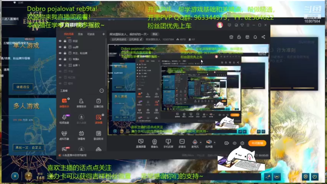Click the record video icon beside the preview eye

pyautogui.click(x=226, y=143)
